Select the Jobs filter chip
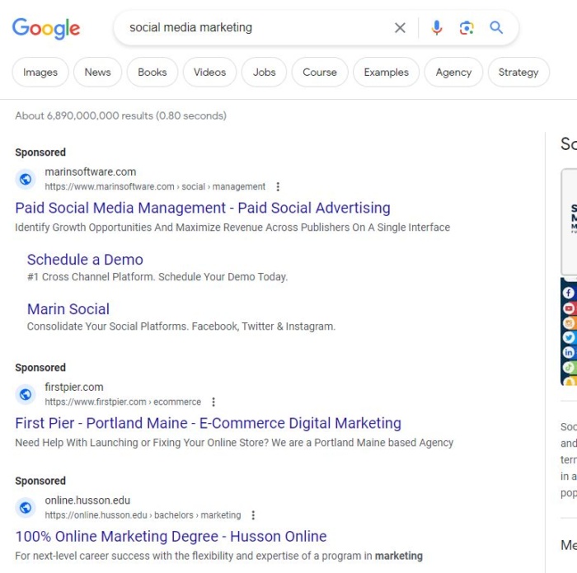Image resolution: width=577 pixels, height=573 pixels. 265,72
